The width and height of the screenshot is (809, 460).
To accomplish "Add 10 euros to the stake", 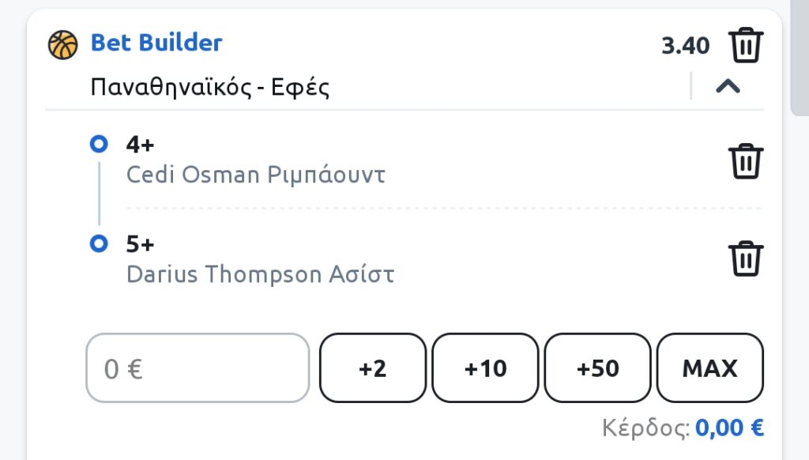I will 485,368.
